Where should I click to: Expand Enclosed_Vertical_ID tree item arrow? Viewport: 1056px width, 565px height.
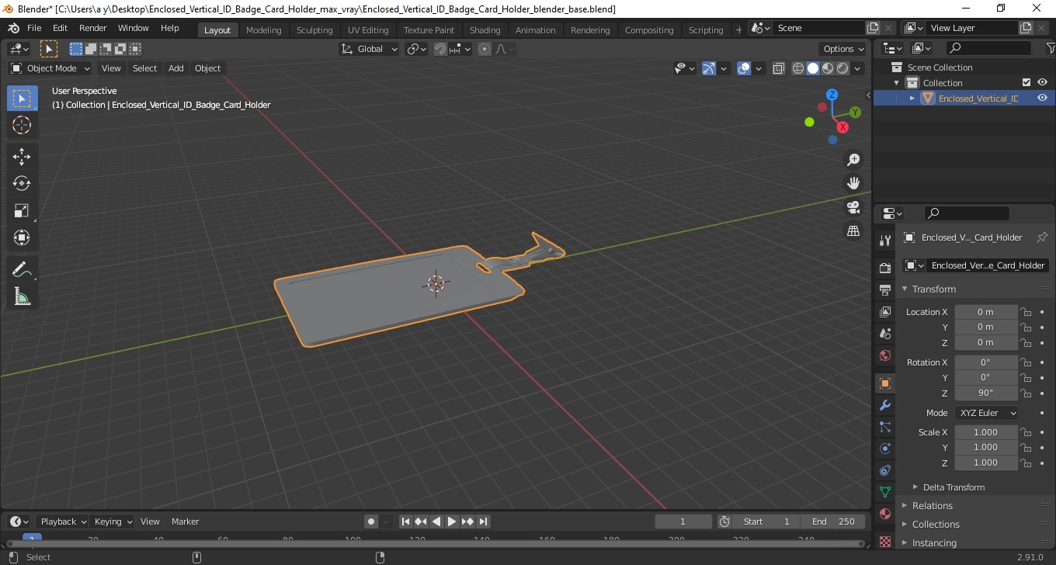point(912,98)
